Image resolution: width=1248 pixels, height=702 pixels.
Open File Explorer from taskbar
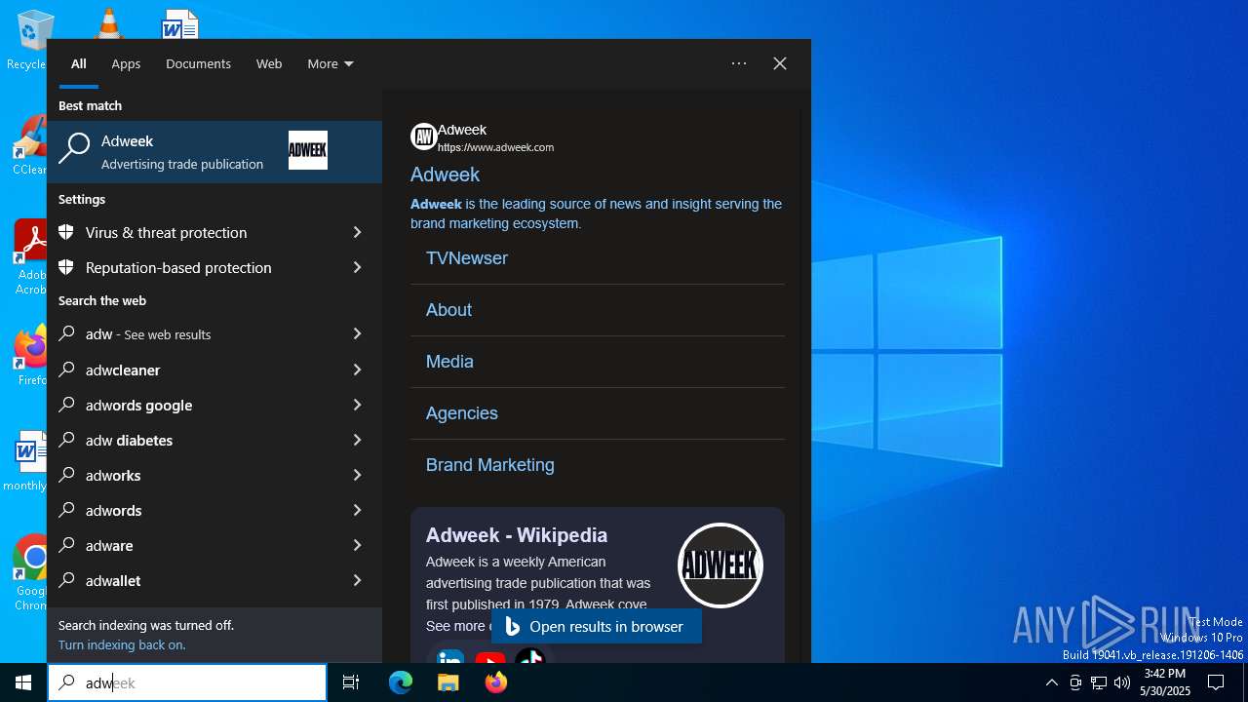(448, 682)
